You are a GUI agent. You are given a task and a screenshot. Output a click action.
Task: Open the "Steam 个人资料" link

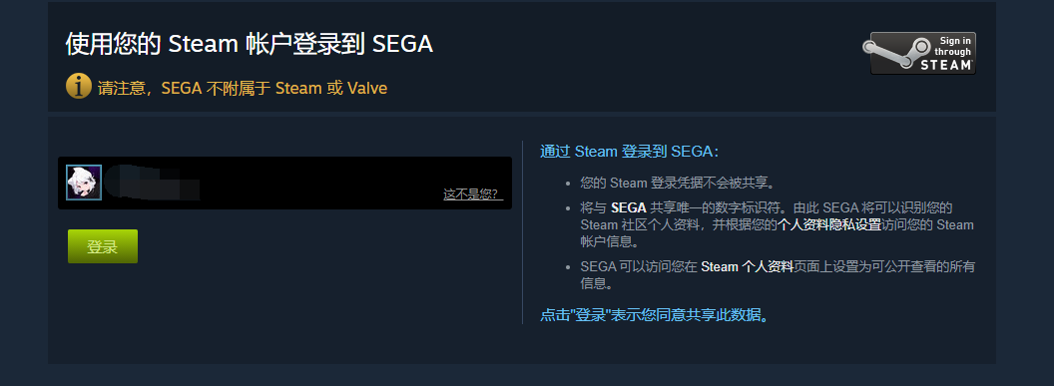(748, 266)
